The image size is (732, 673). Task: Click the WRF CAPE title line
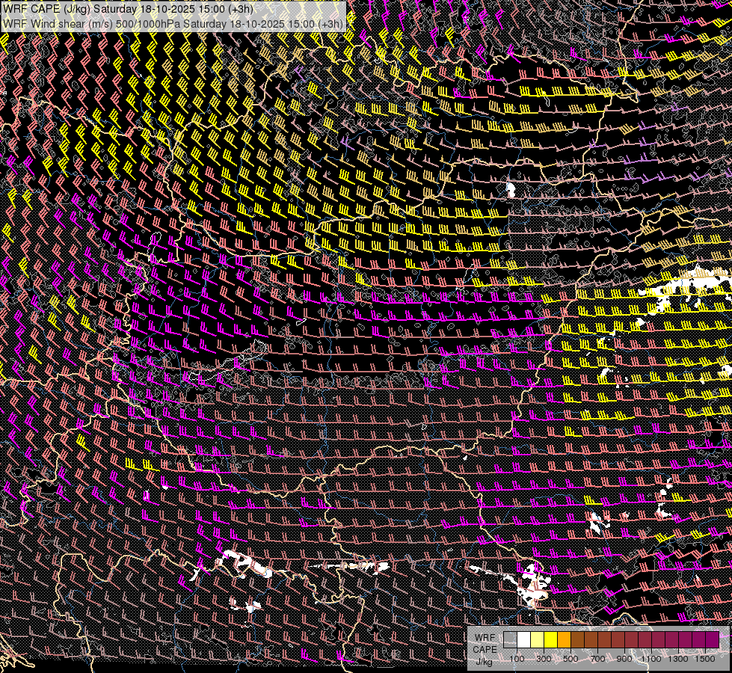pyautogui.click(x=128, y=9)
